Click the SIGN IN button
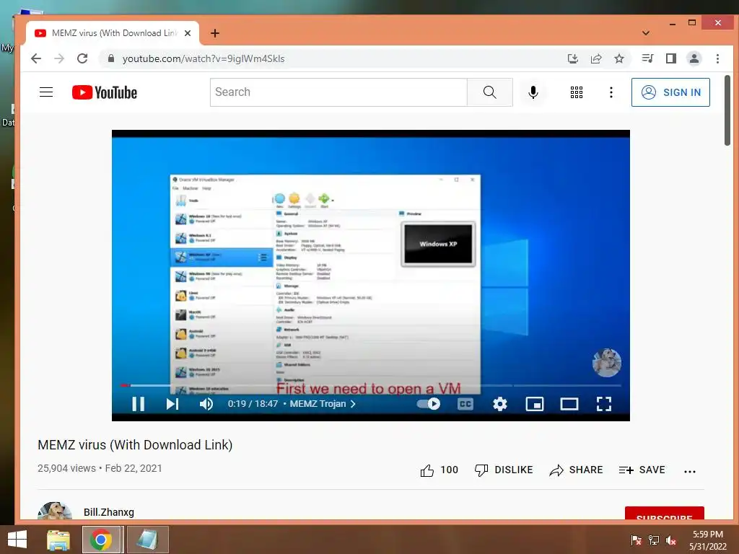739x554 pixels. (670, 92)
